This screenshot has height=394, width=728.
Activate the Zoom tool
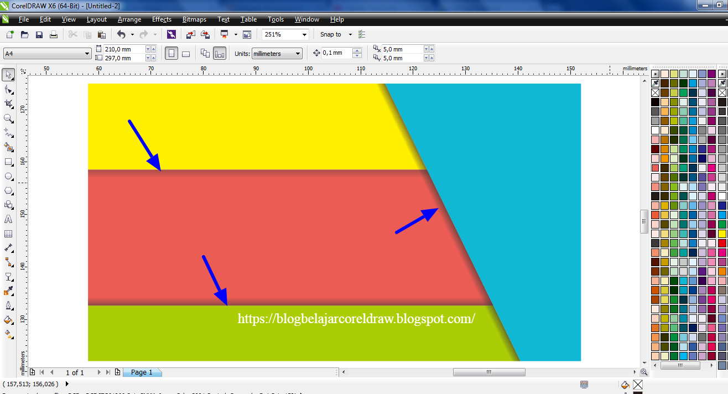(8, 118)
